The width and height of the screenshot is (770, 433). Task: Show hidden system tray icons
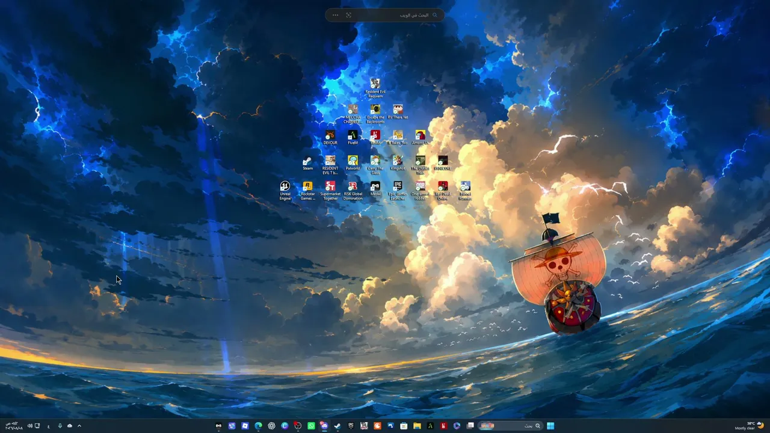tap(79, 426)
